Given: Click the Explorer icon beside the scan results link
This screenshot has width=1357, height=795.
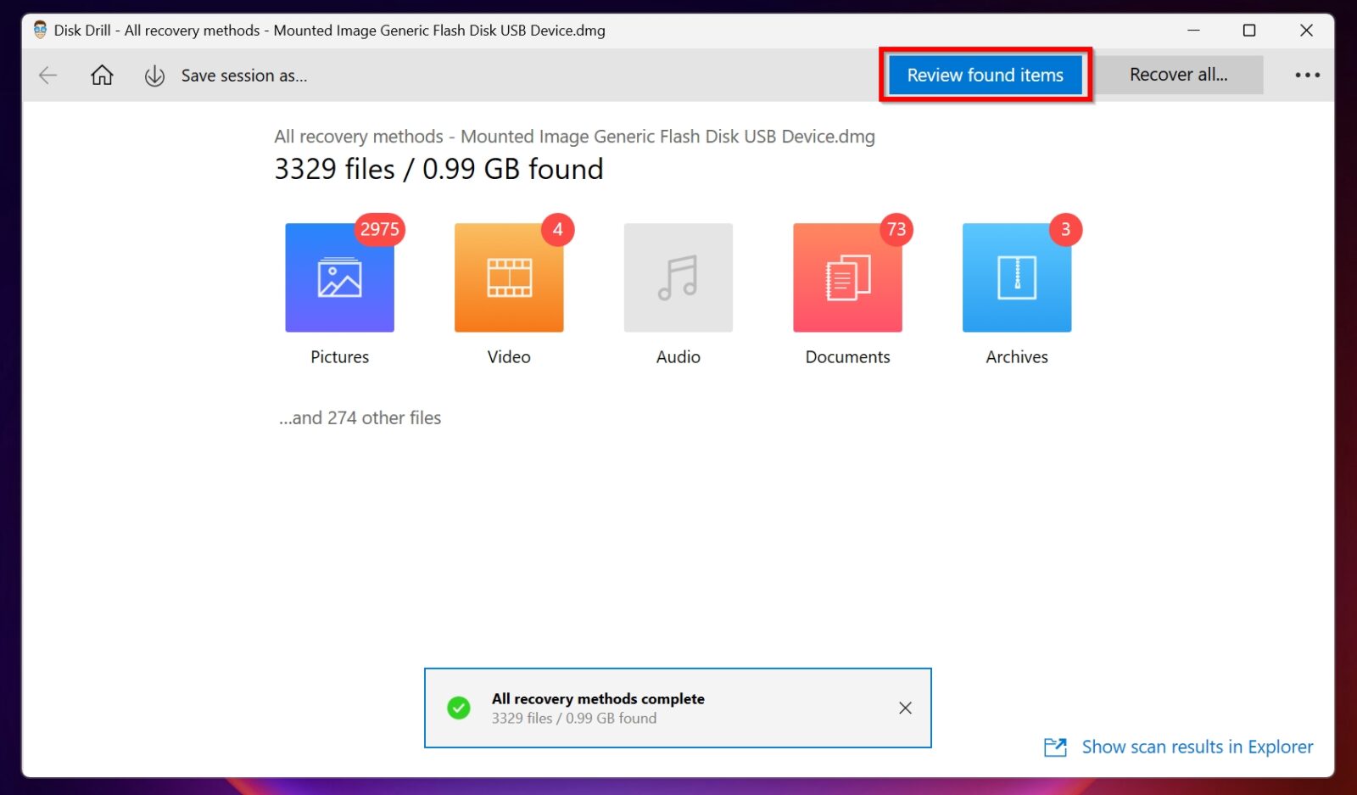Looking at the screenshot, I should click(x=1054, y=747).
